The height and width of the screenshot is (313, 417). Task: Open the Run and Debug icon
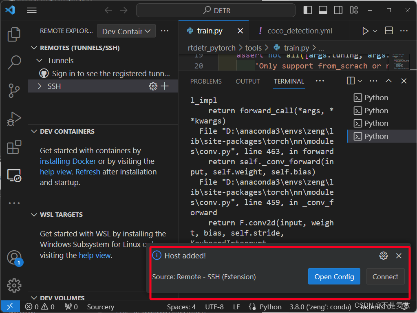14,119
